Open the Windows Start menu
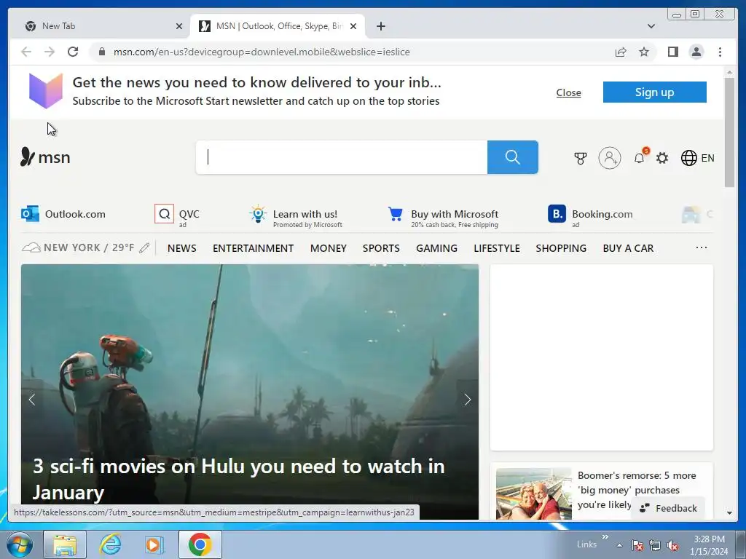The height and width of the screenshot is (559, 746). click(x=20, y=544)
